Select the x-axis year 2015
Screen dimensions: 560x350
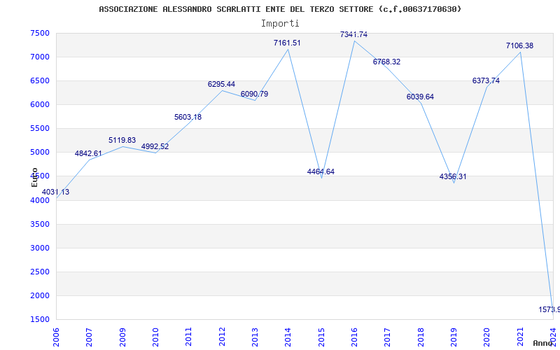pyautogui.click(x=321, y=337)
